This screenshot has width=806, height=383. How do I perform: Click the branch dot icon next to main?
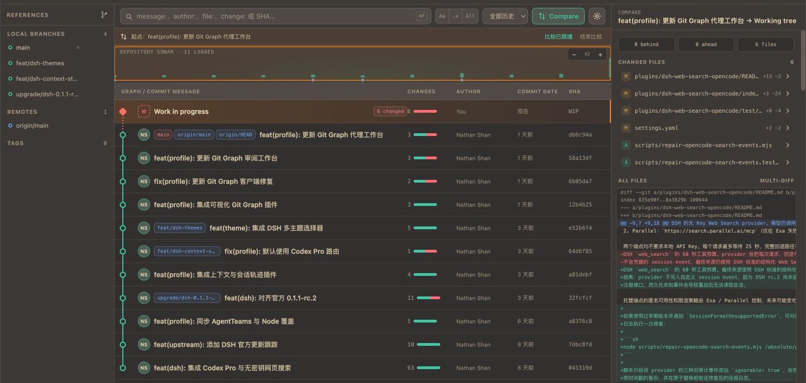[10, 48]
